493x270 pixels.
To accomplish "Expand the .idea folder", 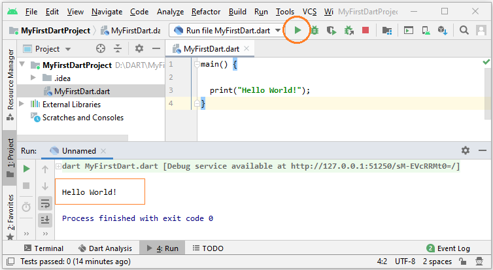I will [33, 78].
